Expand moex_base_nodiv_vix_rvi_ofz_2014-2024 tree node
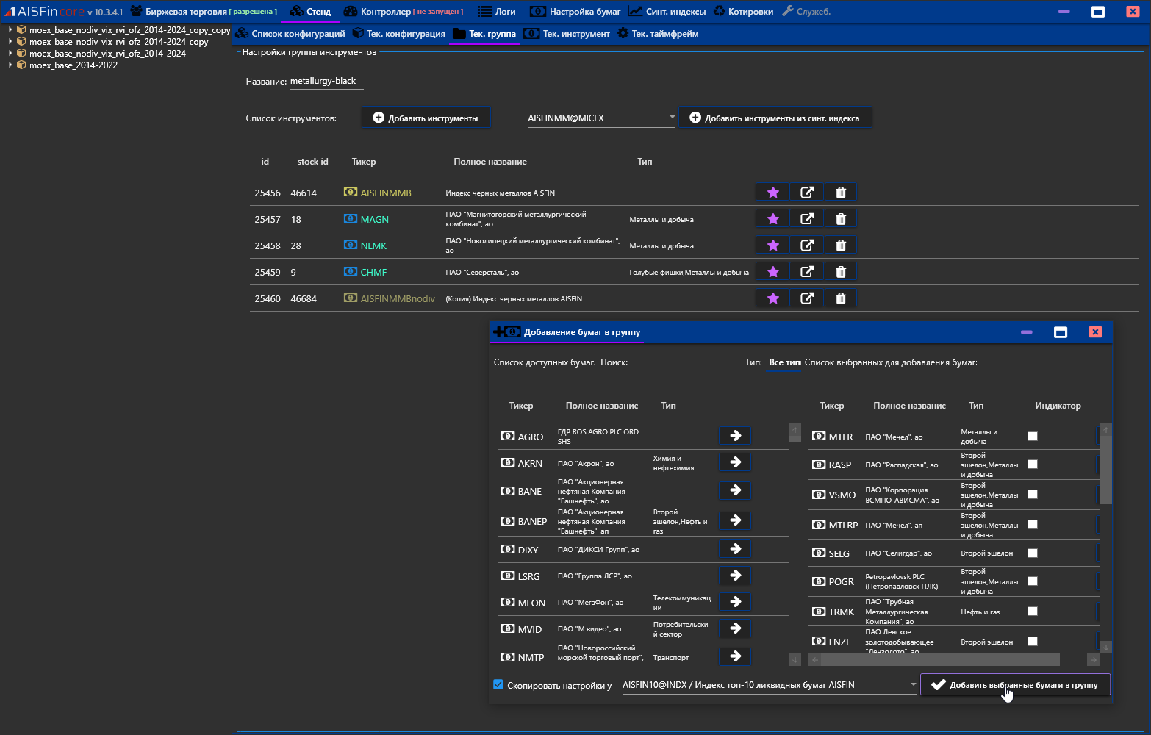1151x735 pixels. [x=10, y=54]
